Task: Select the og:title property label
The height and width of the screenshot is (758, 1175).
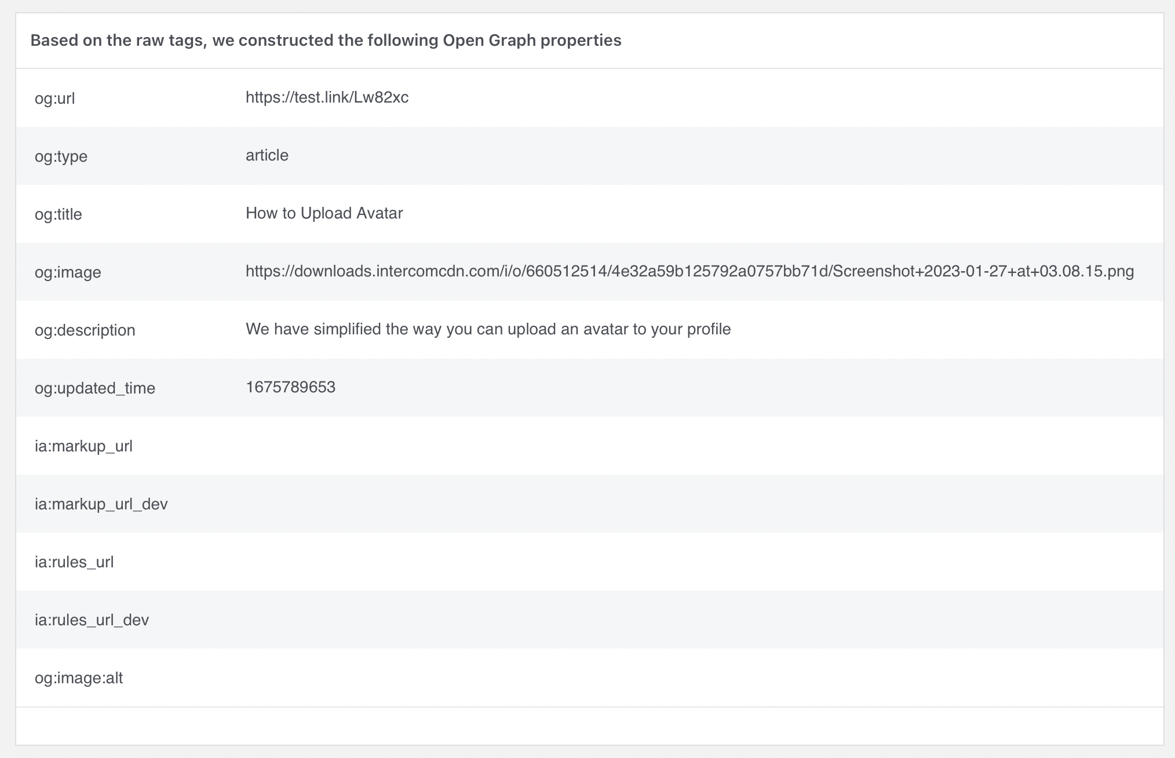Action: click(59, 214)
